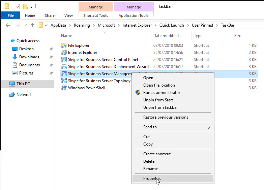Image resolution: width=264 pixels, height=190 pixels.
Task: Click the File Explorer shortcut icon
Action: pos(64,45)
